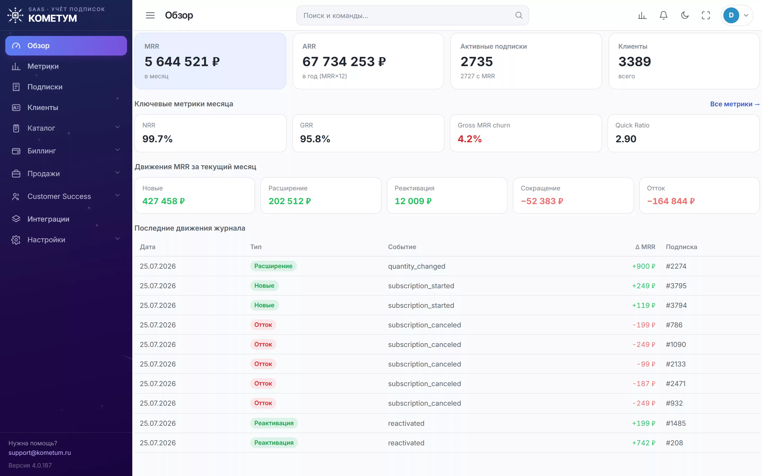
Task: Click the search magnifier icon
Action: point(519,15)
